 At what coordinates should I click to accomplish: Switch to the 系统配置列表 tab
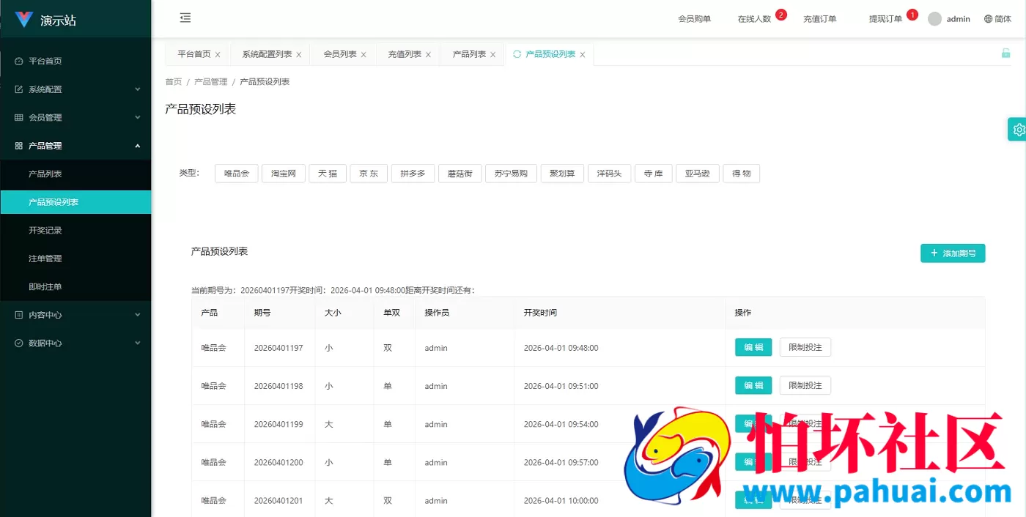pyautogui.click(x=267, y=54)
